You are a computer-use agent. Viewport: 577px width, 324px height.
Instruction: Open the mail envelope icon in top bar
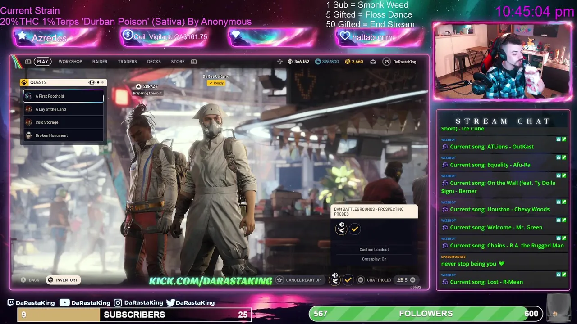click(373, 62)
